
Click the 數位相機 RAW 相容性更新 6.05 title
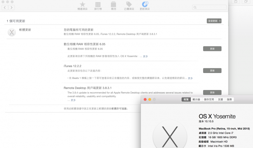[x=85, y=44]
